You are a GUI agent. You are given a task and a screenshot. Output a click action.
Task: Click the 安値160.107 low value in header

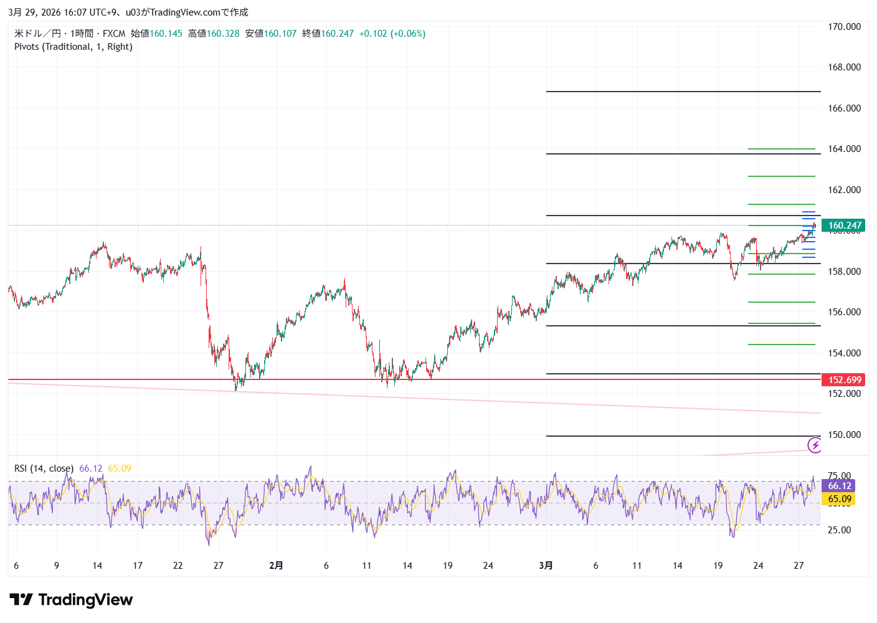271,34
